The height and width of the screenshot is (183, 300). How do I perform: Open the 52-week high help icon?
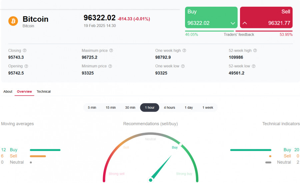pyautogui.click(x=255, y=51)
